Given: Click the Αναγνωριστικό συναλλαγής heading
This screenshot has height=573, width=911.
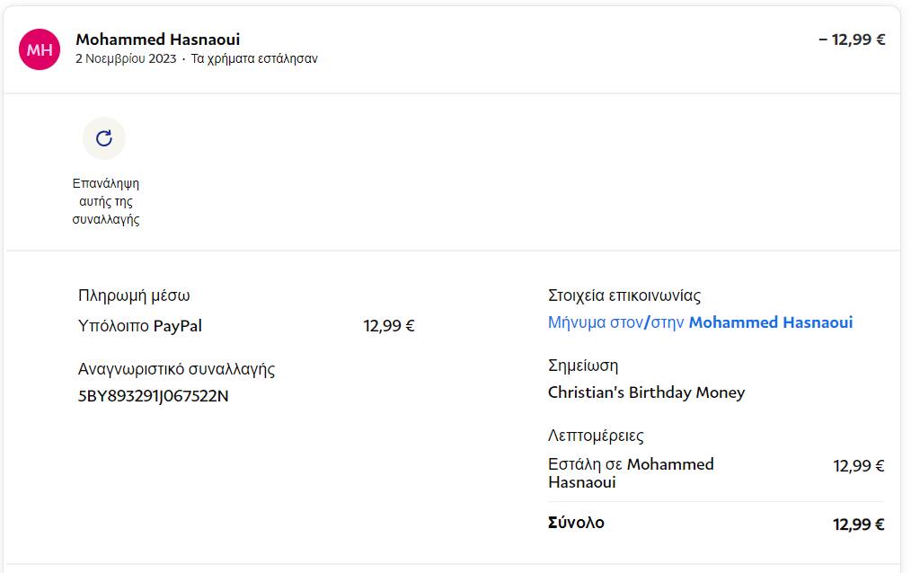Looking at the screenshot, I should click(176, 368).
